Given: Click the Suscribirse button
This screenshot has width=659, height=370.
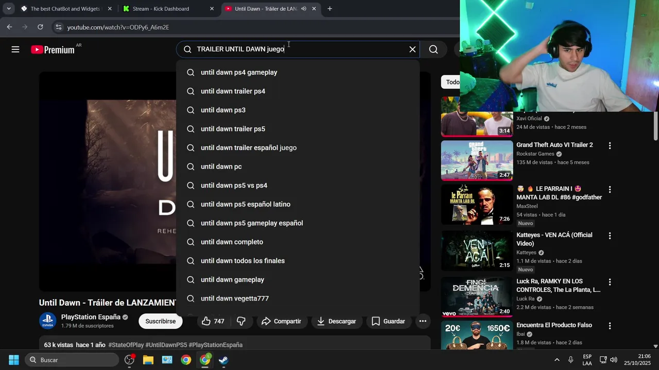Looking at the screenshot, I should 160,321.
